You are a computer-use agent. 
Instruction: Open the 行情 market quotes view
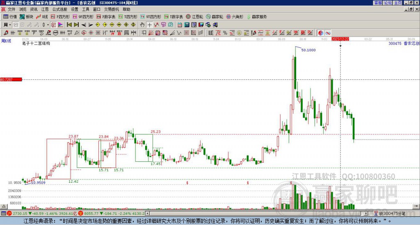[x=10, y=17]
